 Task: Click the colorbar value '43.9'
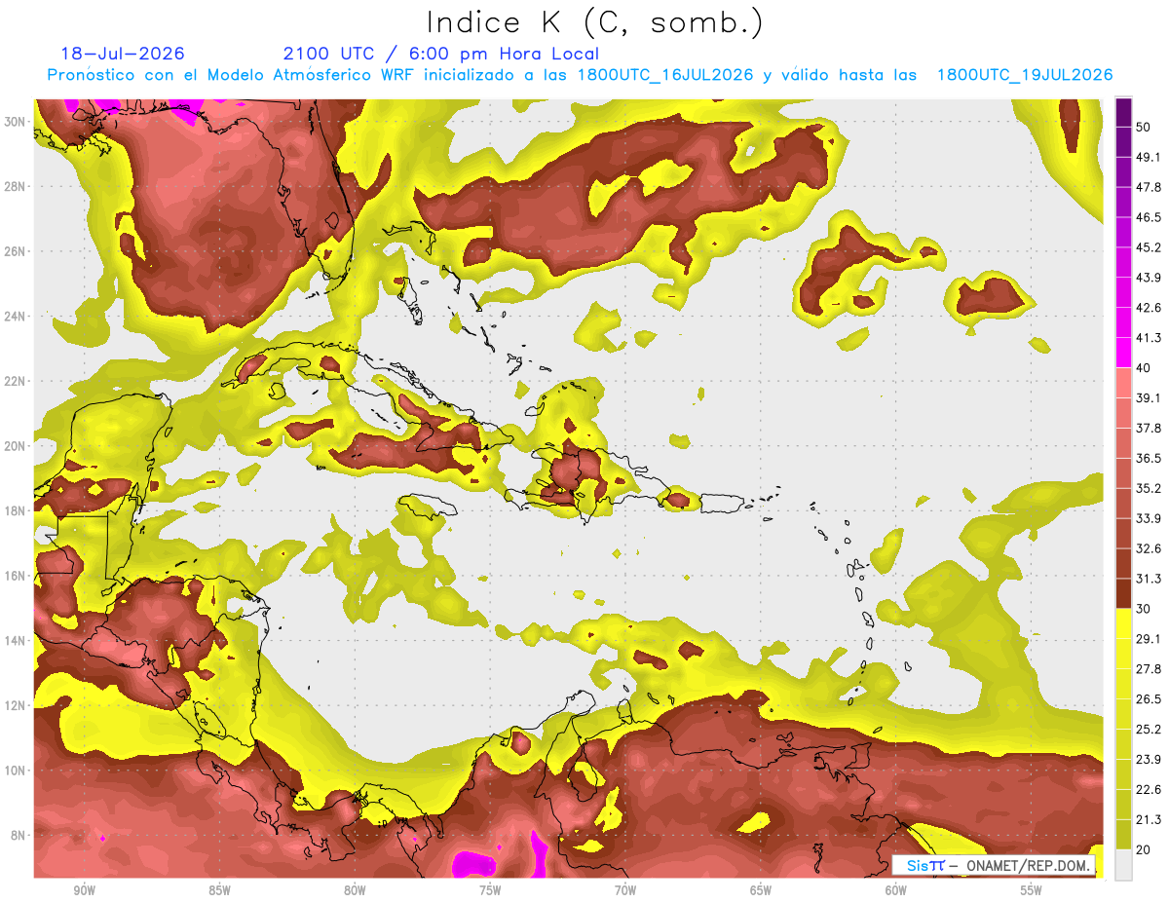click(x=1149, y=277)
